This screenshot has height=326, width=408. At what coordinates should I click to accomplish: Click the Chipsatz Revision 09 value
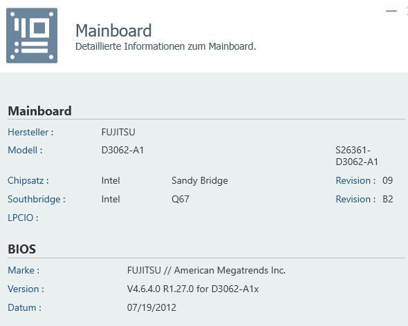(387, 181)
